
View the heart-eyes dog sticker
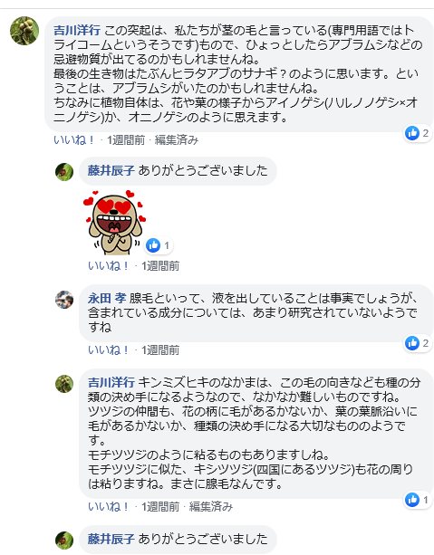114,222
